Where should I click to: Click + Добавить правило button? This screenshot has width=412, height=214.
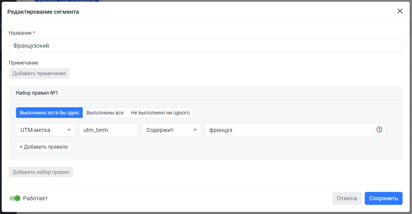click(44, 147)
